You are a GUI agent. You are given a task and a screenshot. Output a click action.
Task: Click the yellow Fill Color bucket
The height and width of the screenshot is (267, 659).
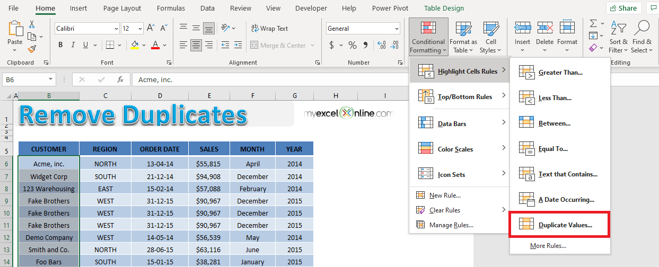point(135,45)
